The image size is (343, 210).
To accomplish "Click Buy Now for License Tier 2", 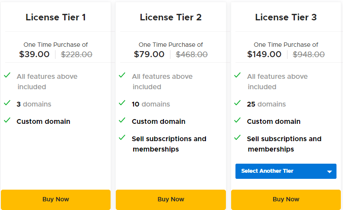I will pos(171,200).
